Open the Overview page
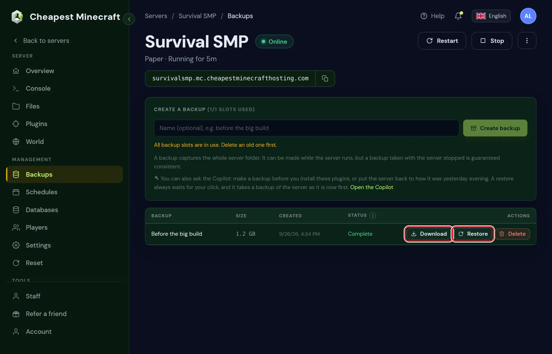The width and height of the screenshot is (552, 354). point(65,71)
